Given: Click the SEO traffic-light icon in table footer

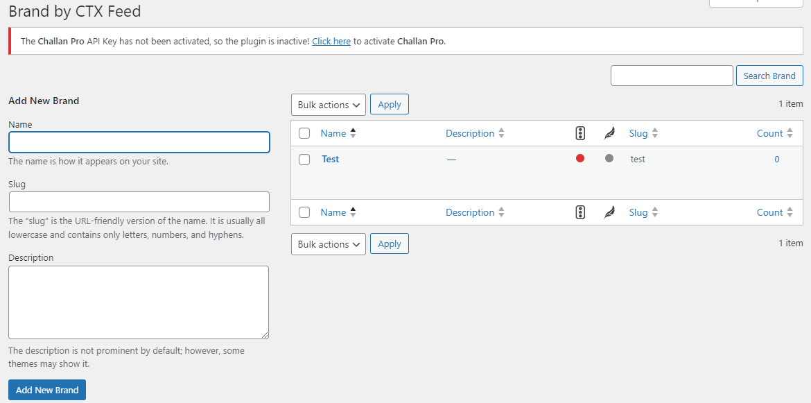Looking at the screenshot, I should 581,212.
